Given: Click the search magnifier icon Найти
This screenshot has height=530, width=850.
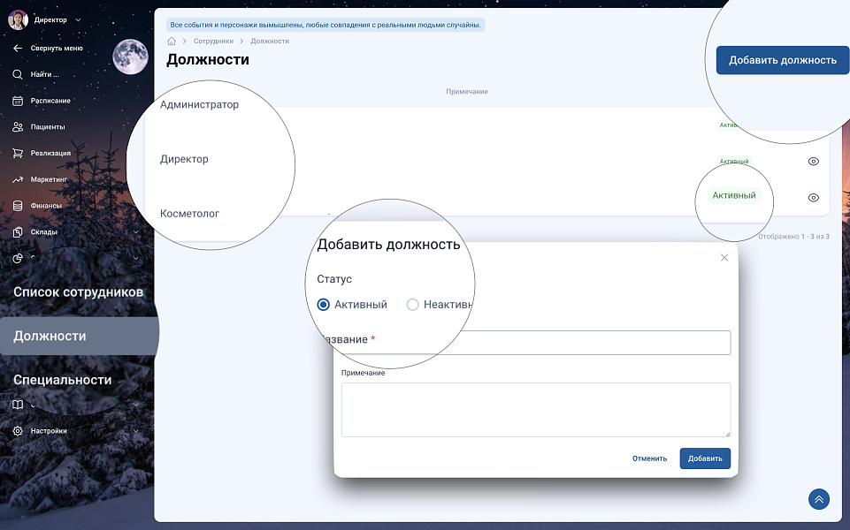Looking at the screenshot, I should [18, 74].
